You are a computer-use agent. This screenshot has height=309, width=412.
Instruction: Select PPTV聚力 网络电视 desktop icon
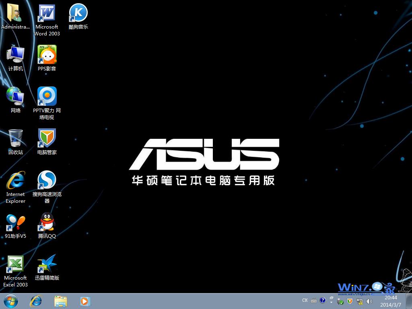click(47, 97)
